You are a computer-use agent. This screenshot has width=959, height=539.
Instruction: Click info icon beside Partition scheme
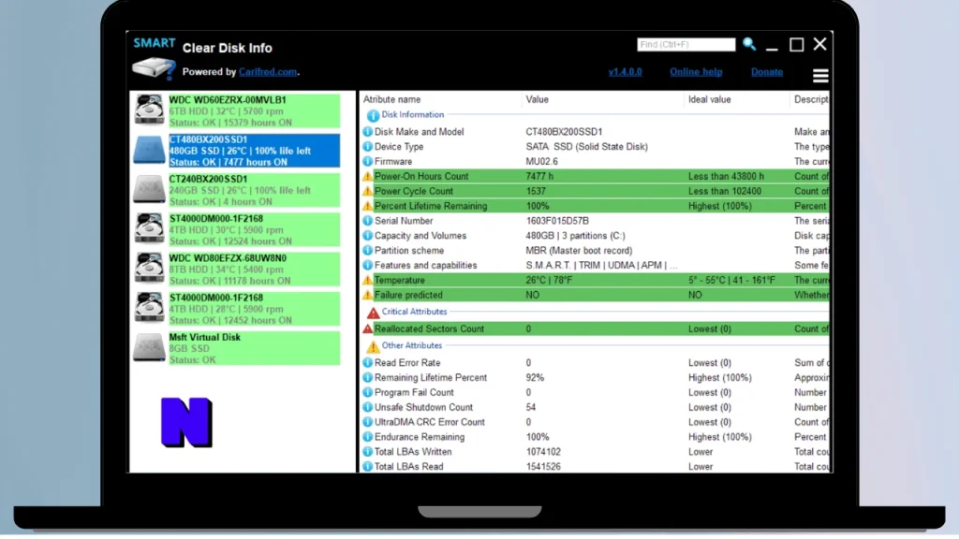point(367,251)
